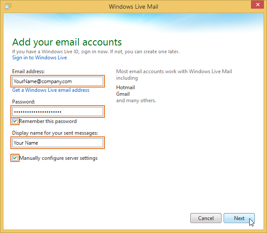Click the Windows Live Mail title bar icon
The height and width of the screenshot is (233, 267).
click(8, 6)
